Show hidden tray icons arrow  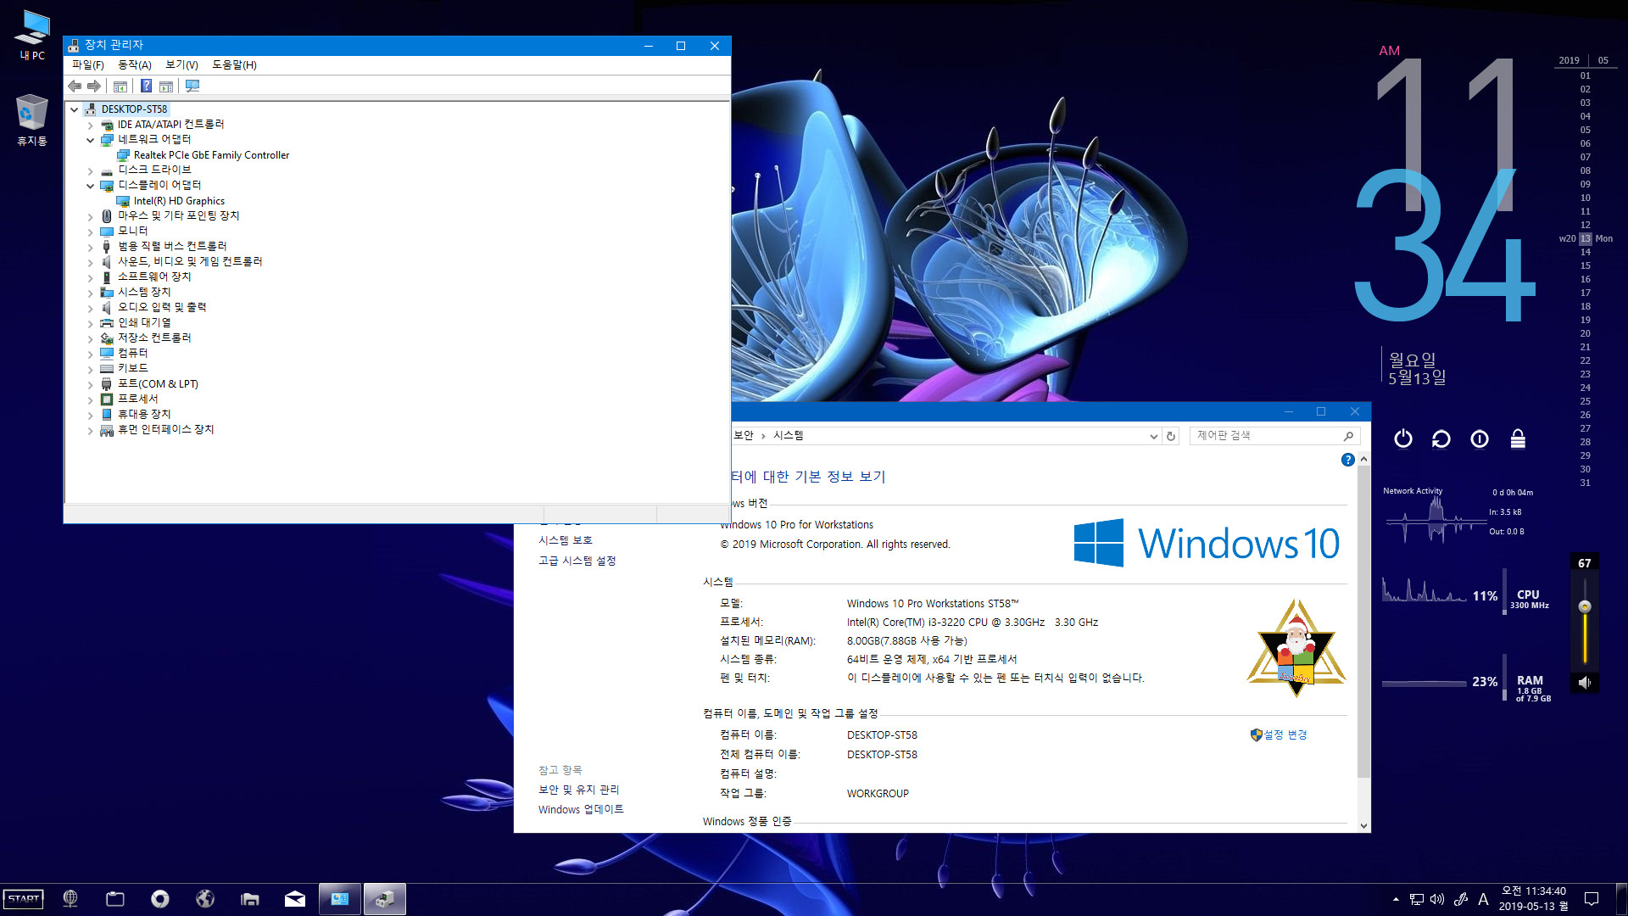[1396, 899]
